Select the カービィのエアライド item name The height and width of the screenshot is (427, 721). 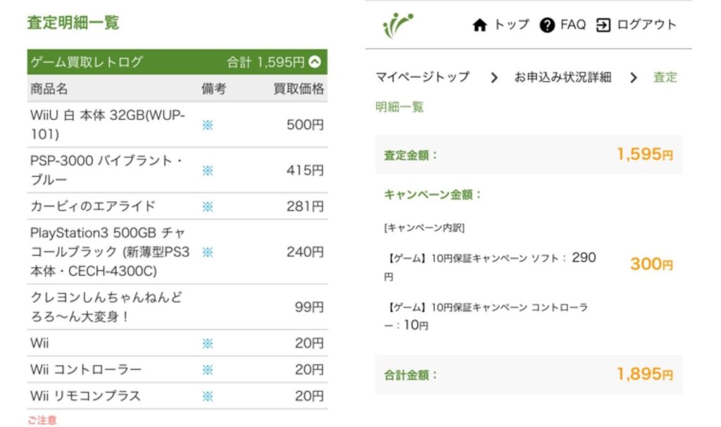point(93,206)
